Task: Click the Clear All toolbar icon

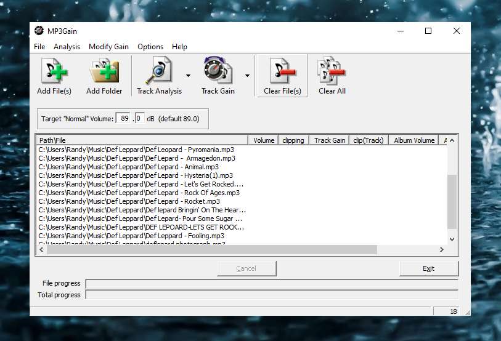Action: pyautogui.click(x=332, y=76)
